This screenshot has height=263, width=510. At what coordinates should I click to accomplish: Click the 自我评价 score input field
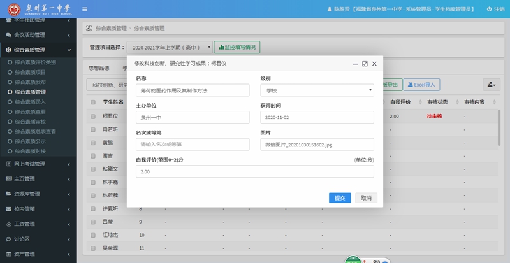pos(255,172)
